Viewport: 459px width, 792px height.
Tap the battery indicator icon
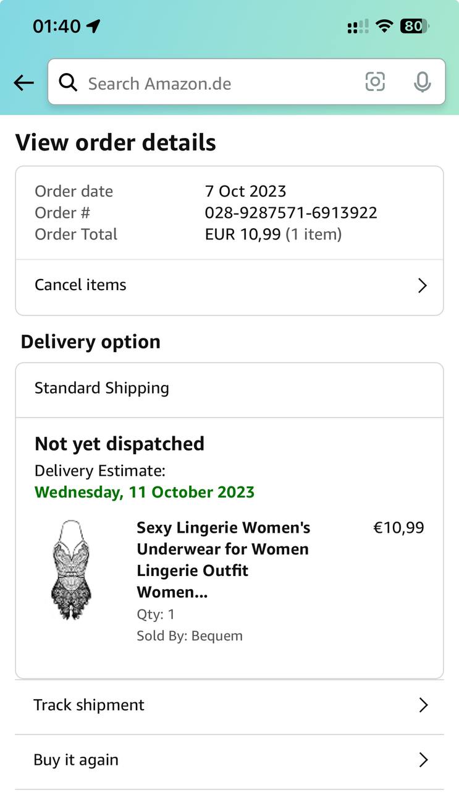pyautogui.click(x=415, y=26)
